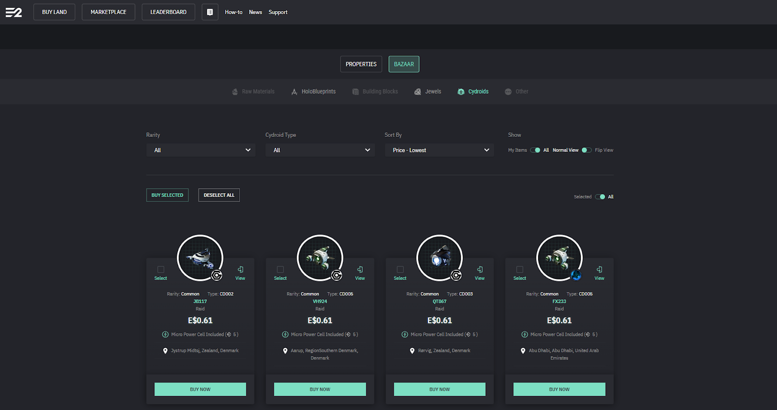This screenshot has height=410, width=777.
Task: Toggle the My Items / All switch
Action: tap(535, 150)
